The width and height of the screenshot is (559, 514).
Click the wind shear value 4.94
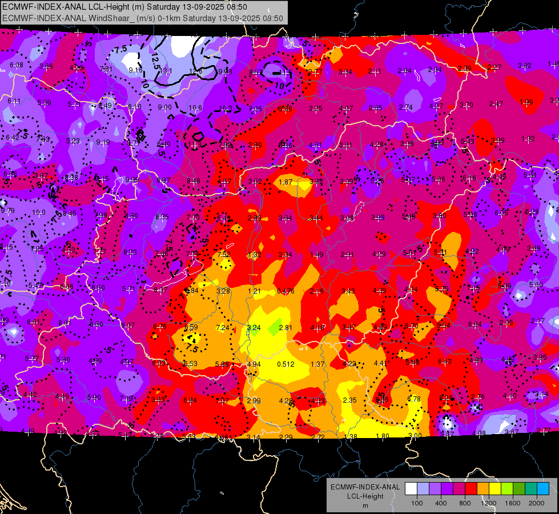click(254, 364)
